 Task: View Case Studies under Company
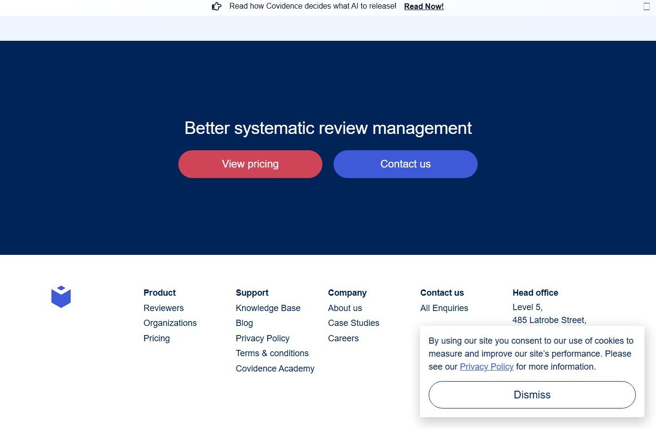point(354,323)
